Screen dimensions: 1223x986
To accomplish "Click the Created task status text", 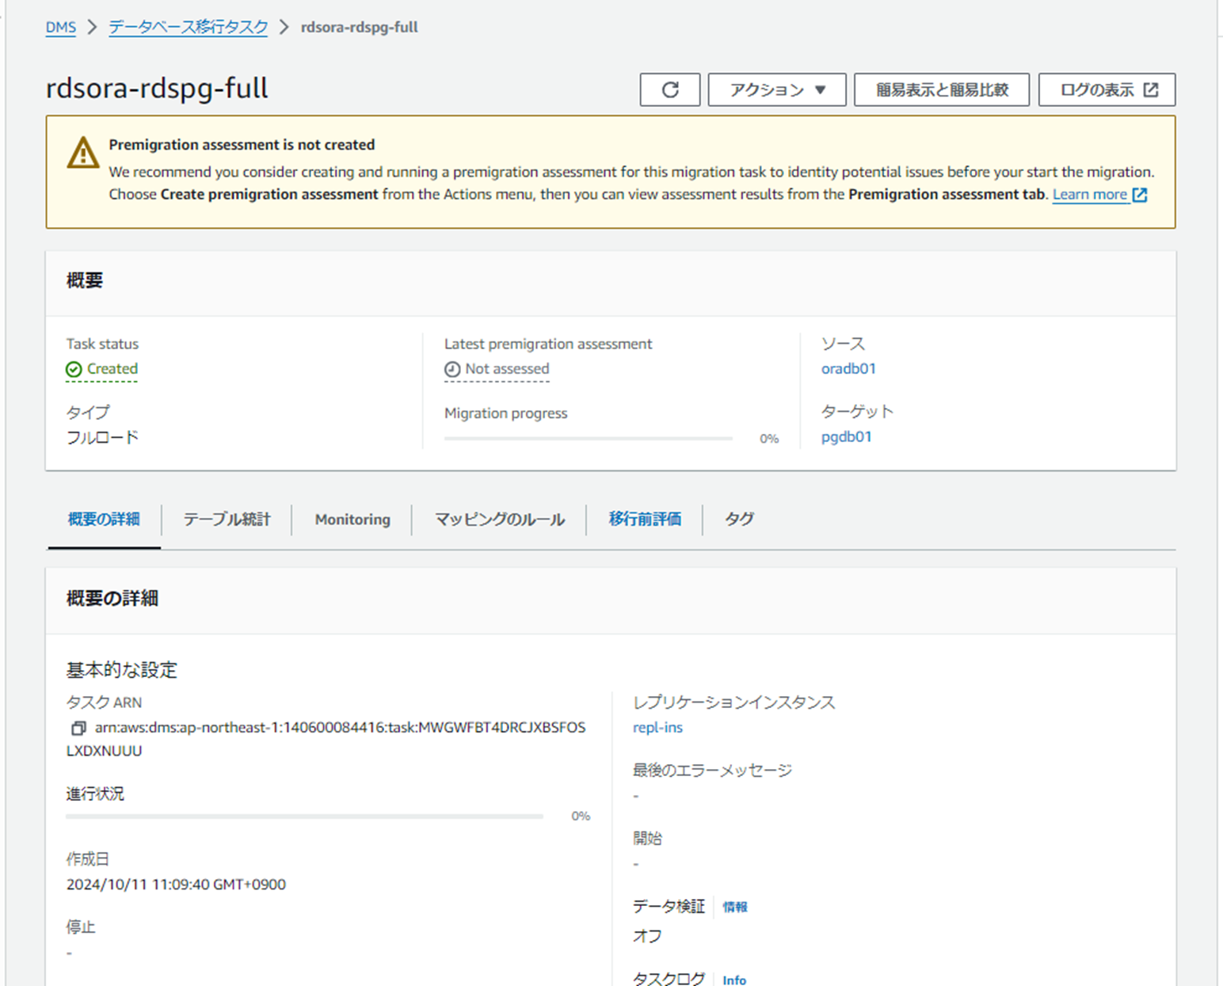I will point(112,368).
